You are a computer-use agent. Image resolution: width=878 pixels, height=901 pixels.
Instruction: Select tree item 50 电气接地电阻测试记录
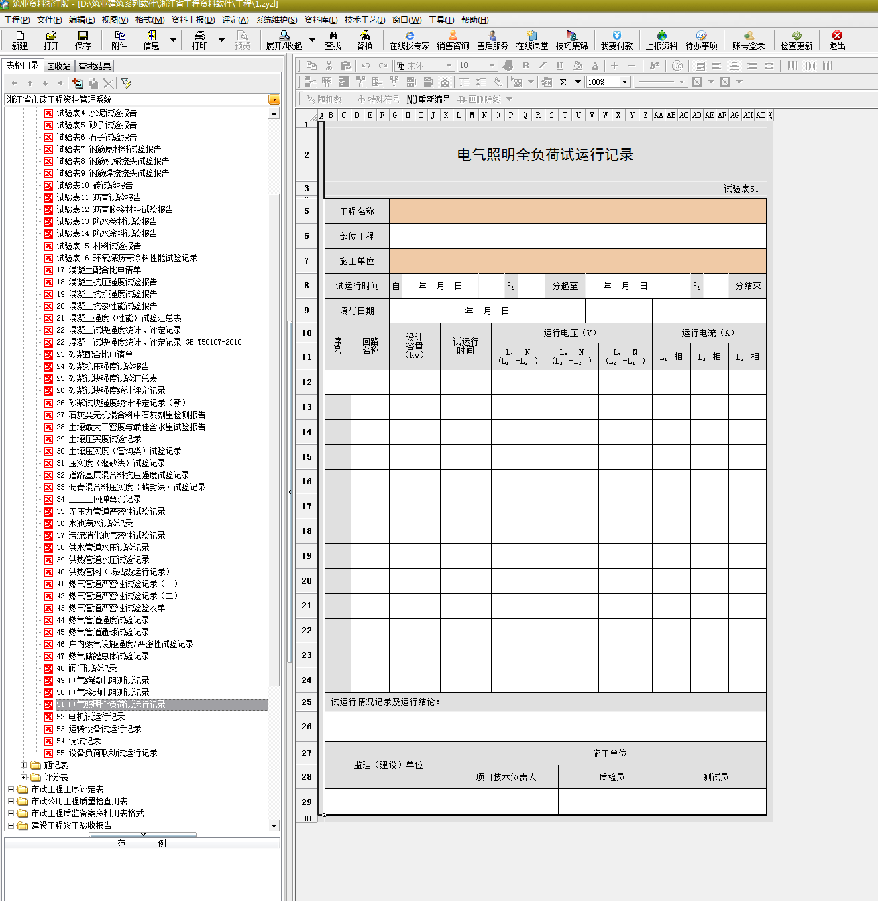coord(103,692)
